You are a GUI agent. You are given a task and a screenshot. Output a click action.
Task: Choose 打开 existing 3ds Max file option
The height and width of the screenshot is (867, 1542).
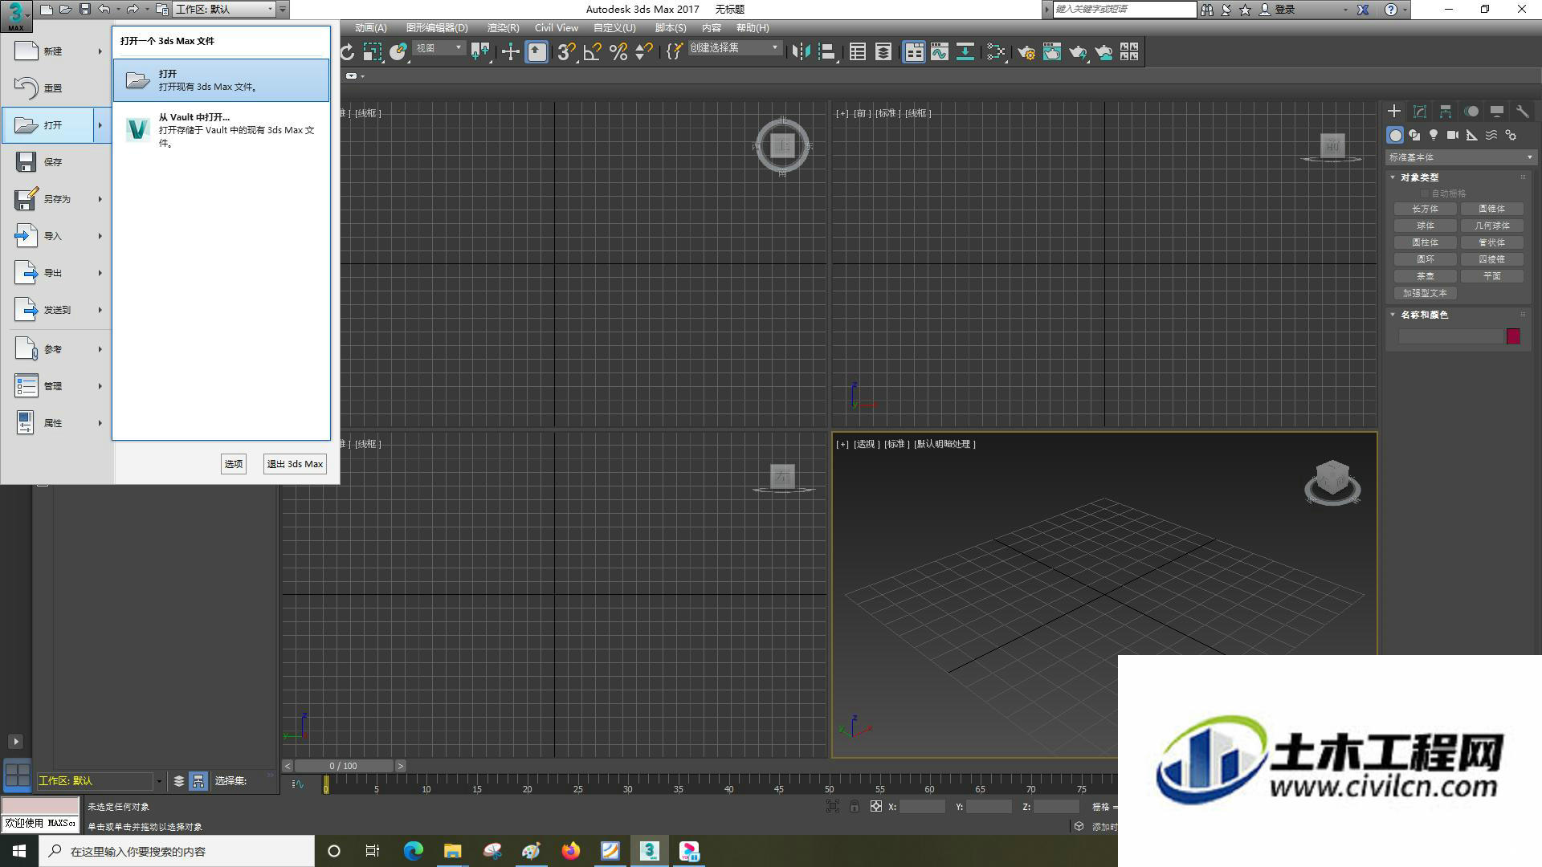pyautogui.click(x=221, y=80)
